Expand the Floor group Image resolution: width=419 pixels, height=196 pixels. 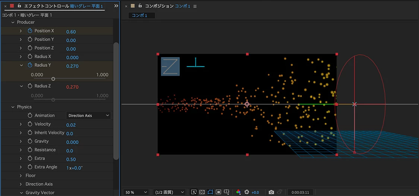21,176
